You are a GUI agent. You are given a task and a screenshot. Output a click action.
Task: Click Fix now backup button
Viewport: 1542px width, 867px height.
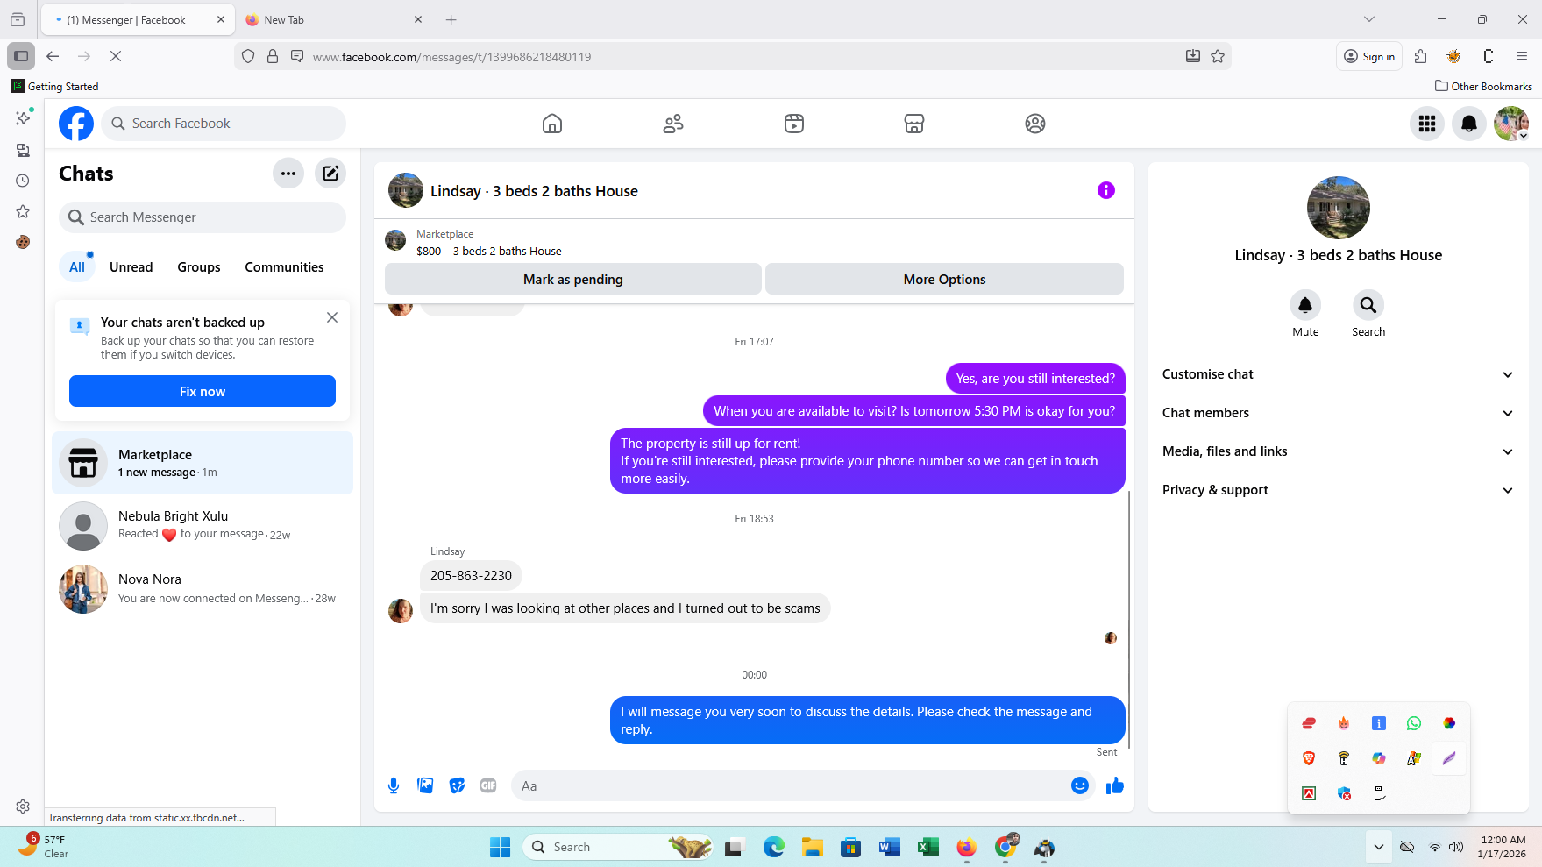click(203, 391)
